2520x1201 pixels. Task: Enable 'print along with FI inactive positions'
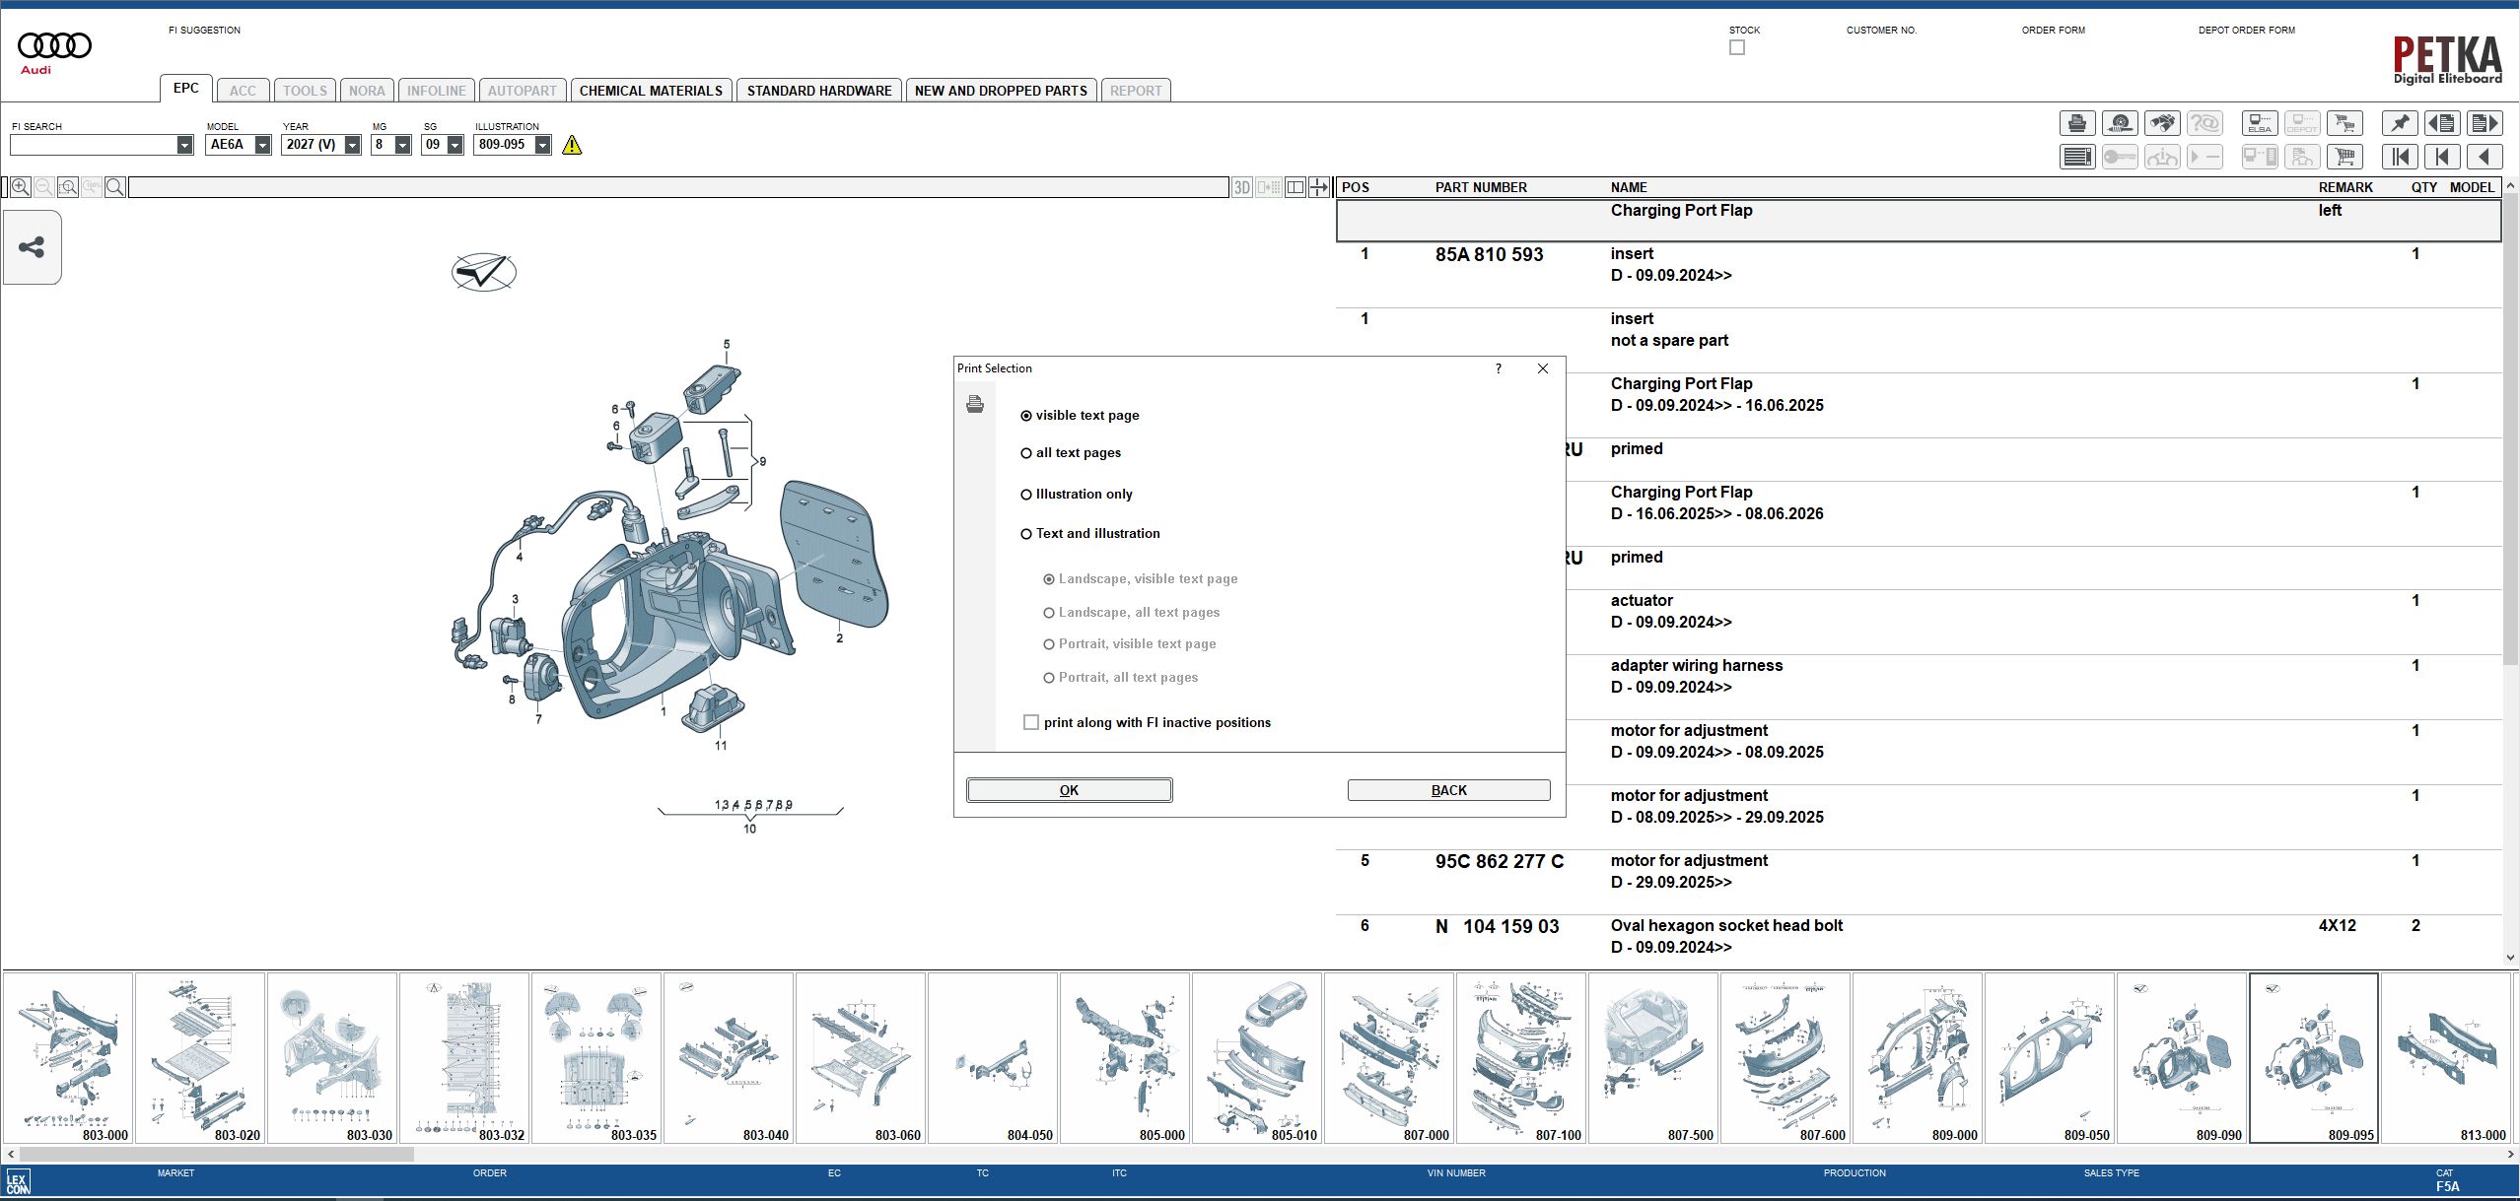1031,722
